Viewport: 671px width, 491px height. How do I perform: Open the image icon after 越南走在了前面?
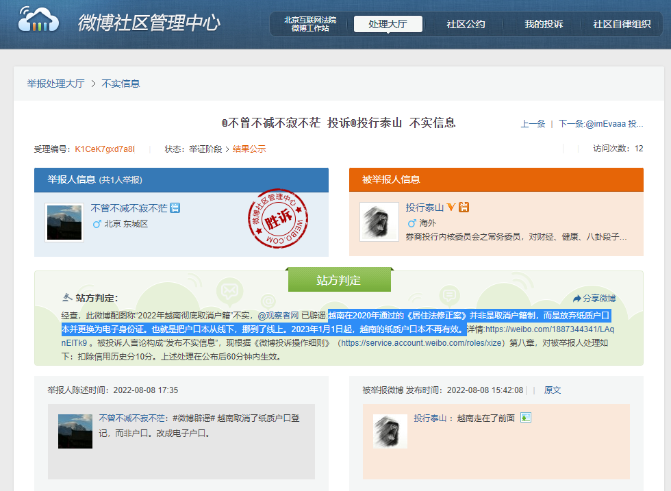click(525, 417)
